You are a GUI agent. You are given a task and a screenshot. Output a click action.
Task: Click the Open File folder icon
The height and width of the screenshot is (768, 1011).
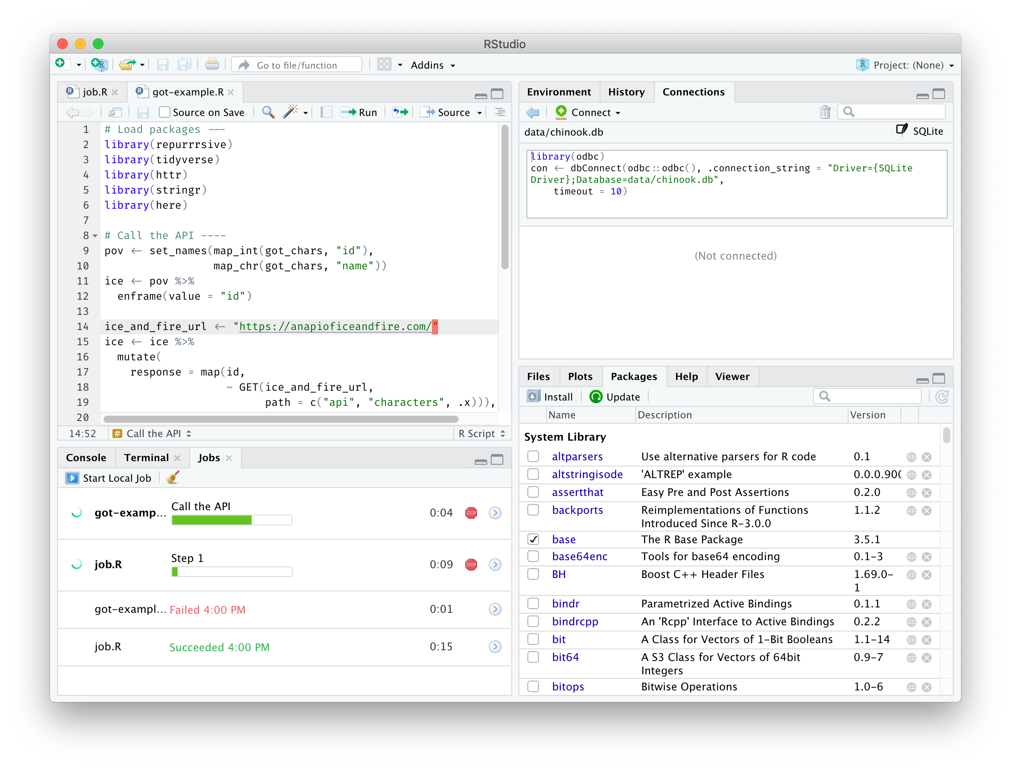[x=127, y=65]
